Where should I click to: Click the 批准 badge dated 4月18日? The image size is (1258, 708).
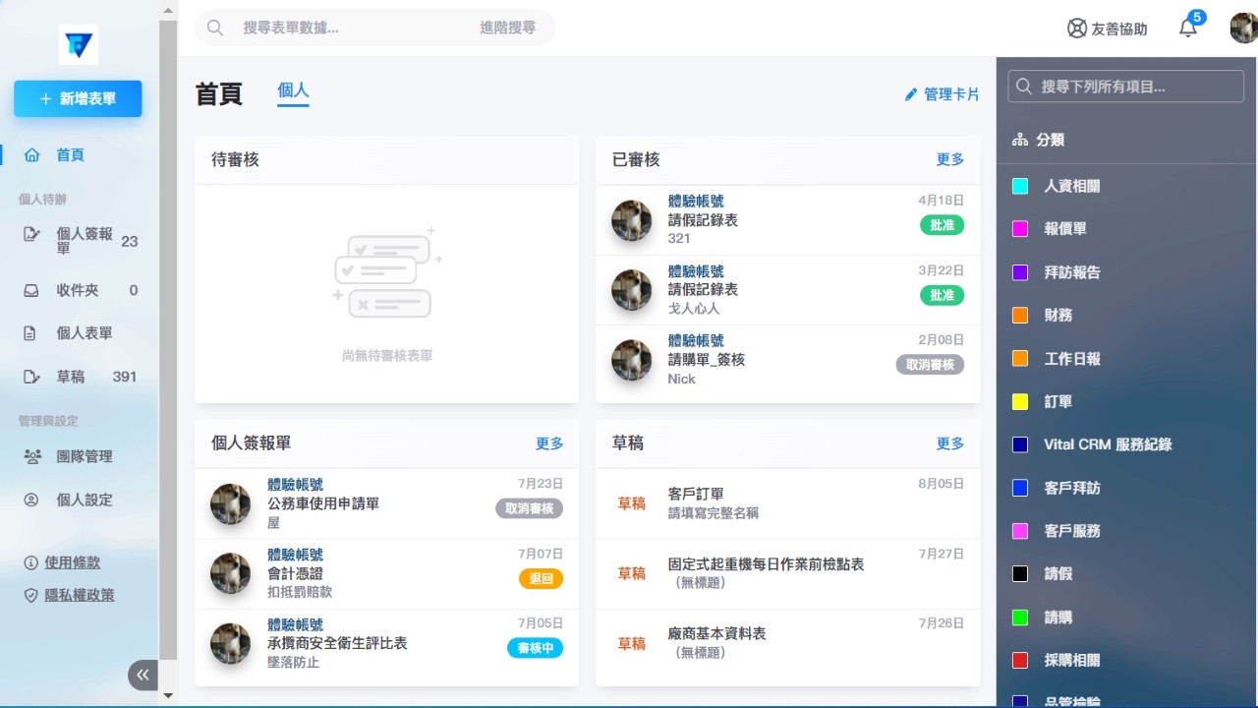point(943,225)
